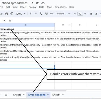The width and height of the screenshot is (101, 99).
Task: Open the Error Handling tab options arrow
Action: (48, 95)
